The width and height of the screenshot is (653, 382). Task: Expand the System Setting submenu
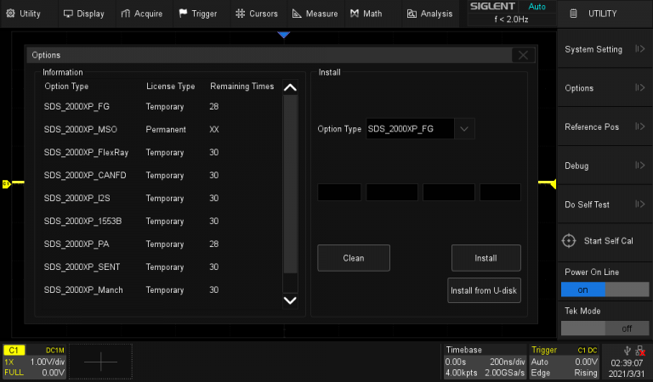click(605, 49)
